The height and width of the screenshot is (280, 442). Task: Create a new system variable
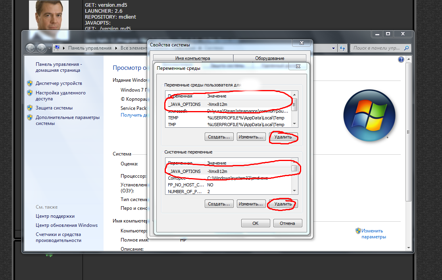coord(219,204)
